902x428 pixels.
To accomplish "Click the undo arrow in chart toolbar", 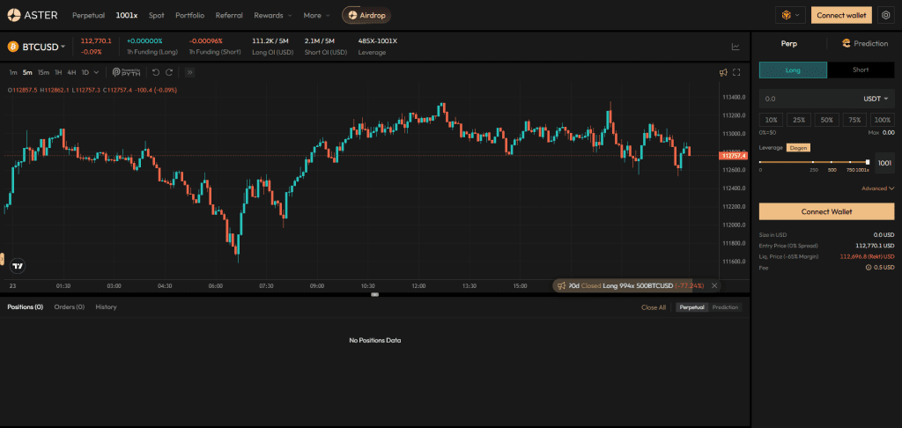I will pyautogui.click(x=156, y=72).
